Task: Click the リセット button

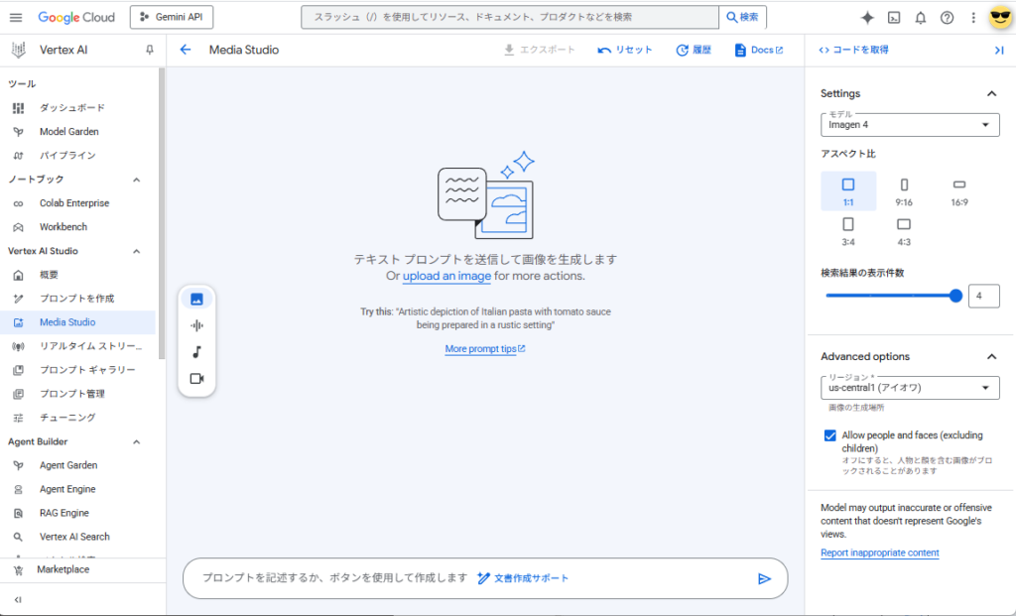Action: [625, 50]
